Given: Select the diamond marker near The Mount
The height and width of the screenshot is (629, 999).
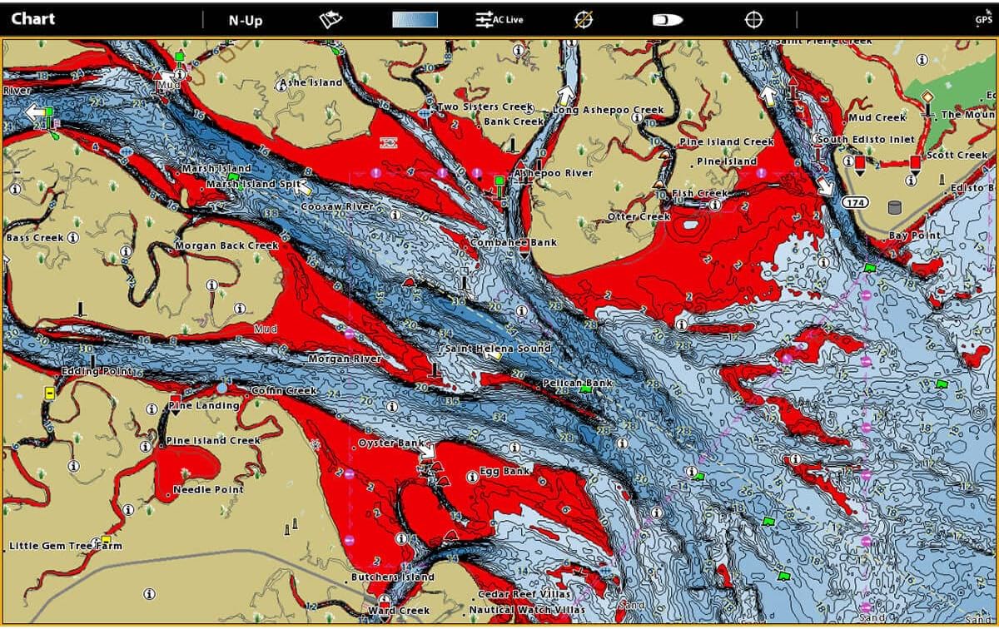Looking at the screenshot, I should 928,97.
